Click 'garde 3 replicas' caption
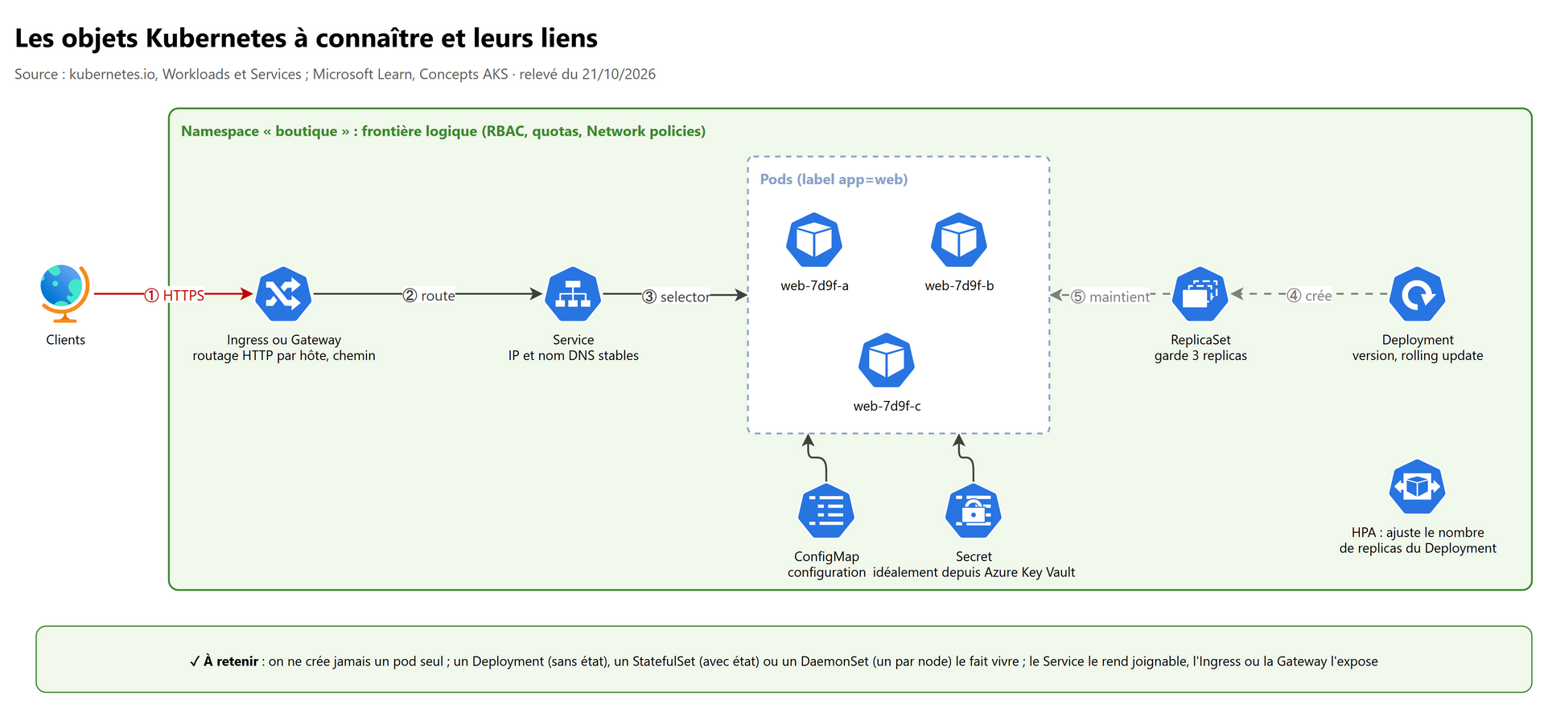 pyautogui.click(x=1200, y=355)
